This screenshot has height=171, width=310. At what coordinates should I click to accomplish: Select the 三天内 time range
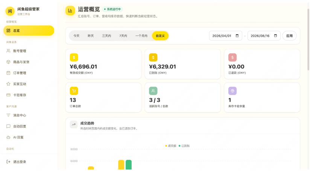click(x=106, y=36)
